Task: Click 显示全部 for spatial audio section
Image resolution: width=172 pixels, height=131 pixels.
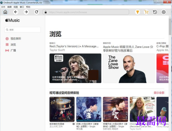Action: (159, 93)
